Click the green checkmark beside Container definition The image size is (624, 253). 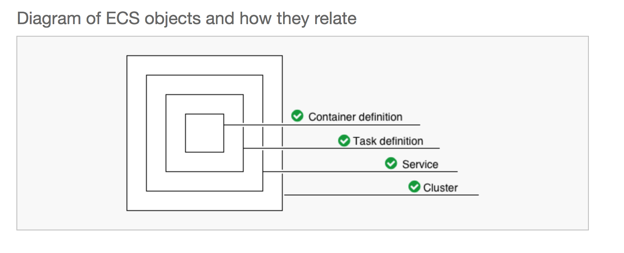coord(297,116)
